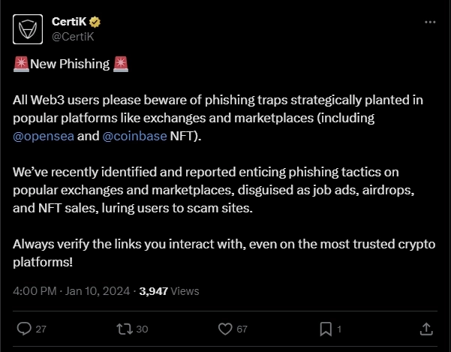Follow the @coinbase mention link

[136, 137]
